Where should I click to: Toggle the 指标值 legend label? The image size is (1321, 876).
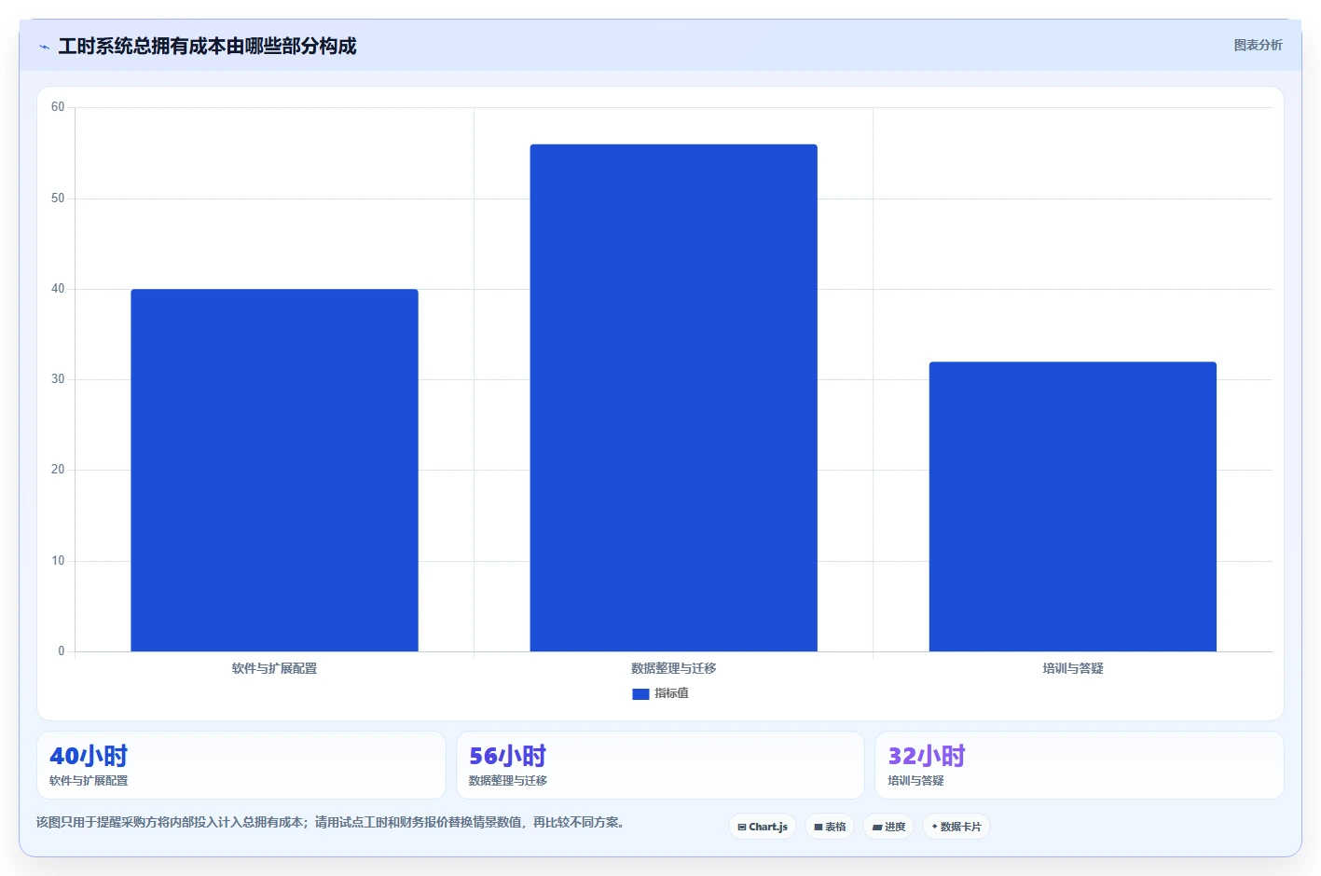[671, 693]
